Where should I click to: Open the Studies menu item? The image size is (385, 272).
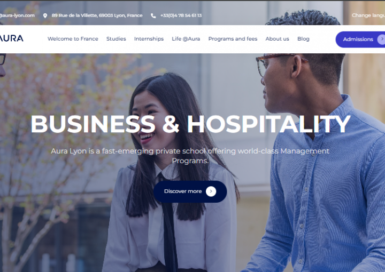pos(116,39)
